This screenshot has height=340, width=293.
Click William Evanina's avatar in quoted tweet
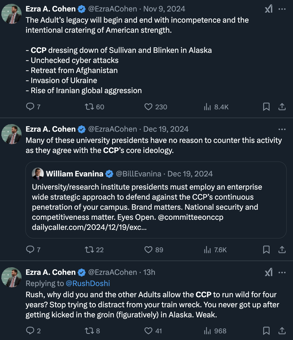pyautogui.click(x=38, y=174)
